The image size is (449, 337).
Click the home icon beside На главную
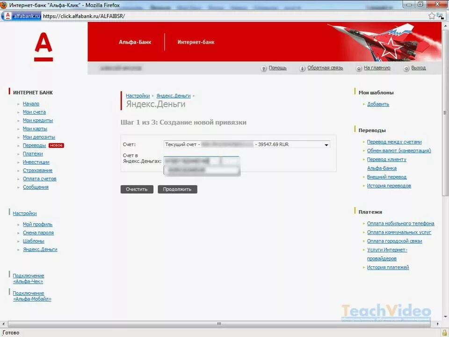point(359,68)
